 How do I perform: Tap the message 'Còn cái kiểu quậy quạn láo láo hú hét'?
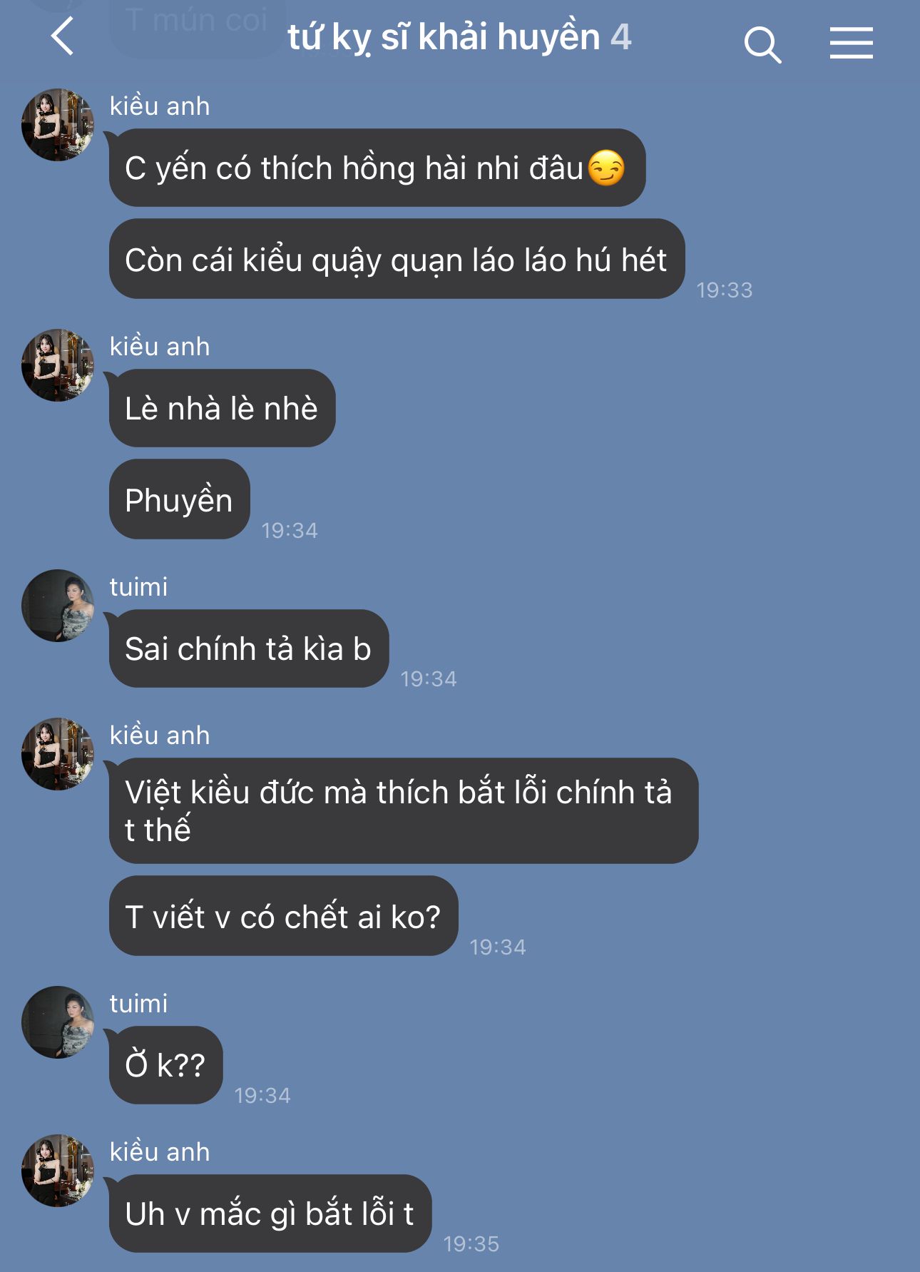(397, 259)
